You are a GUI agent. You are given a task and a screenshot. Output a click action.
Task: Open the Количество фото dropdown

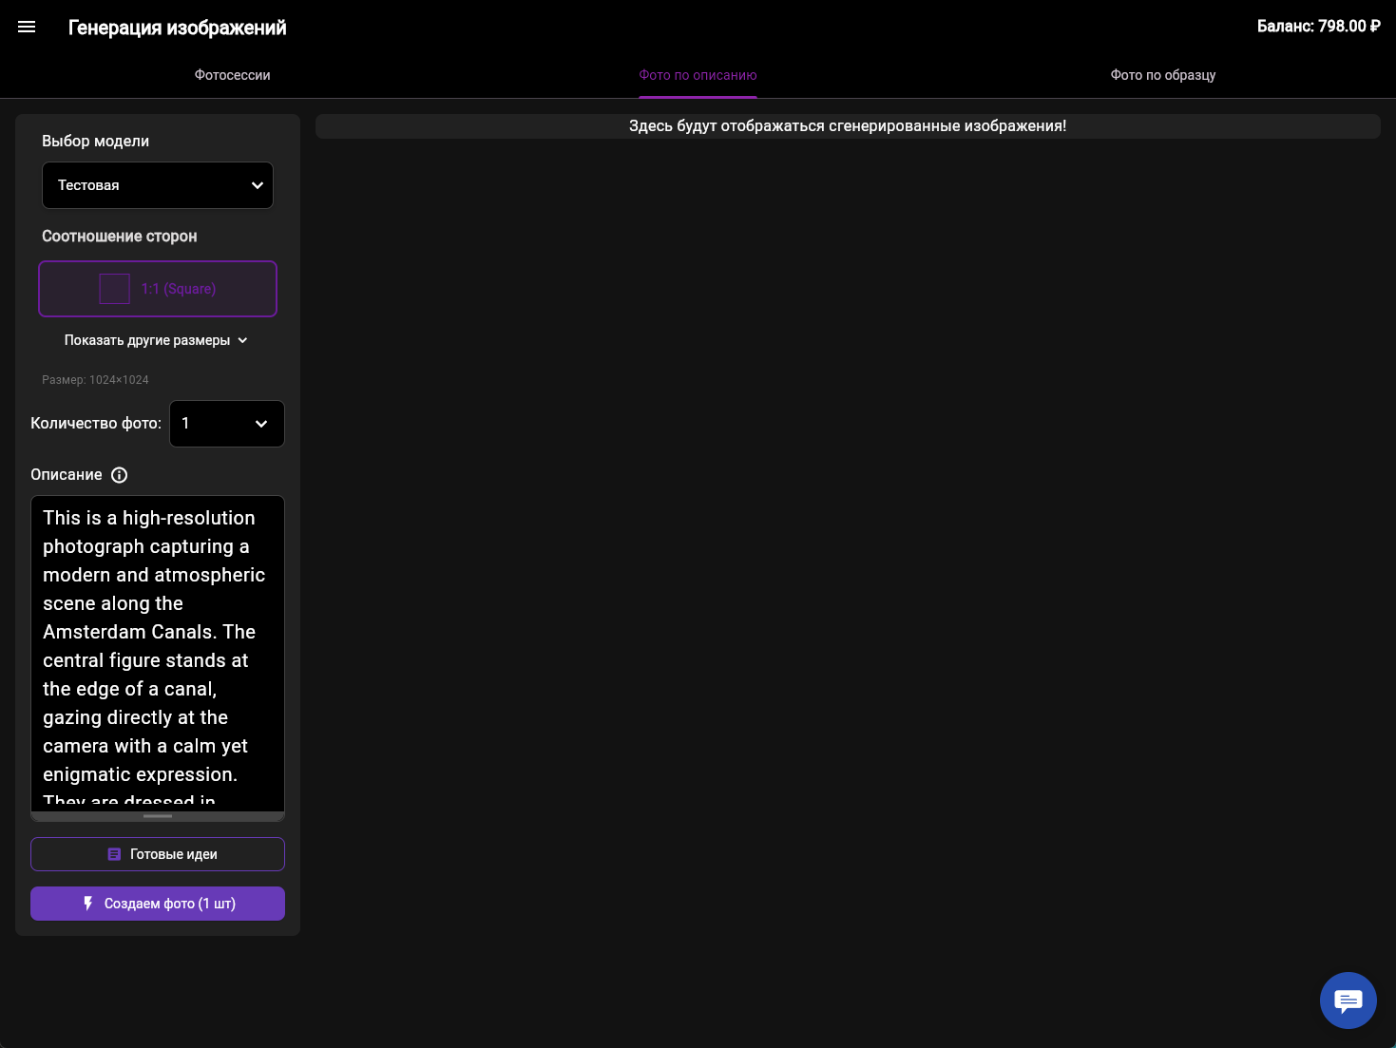point(226,424)
